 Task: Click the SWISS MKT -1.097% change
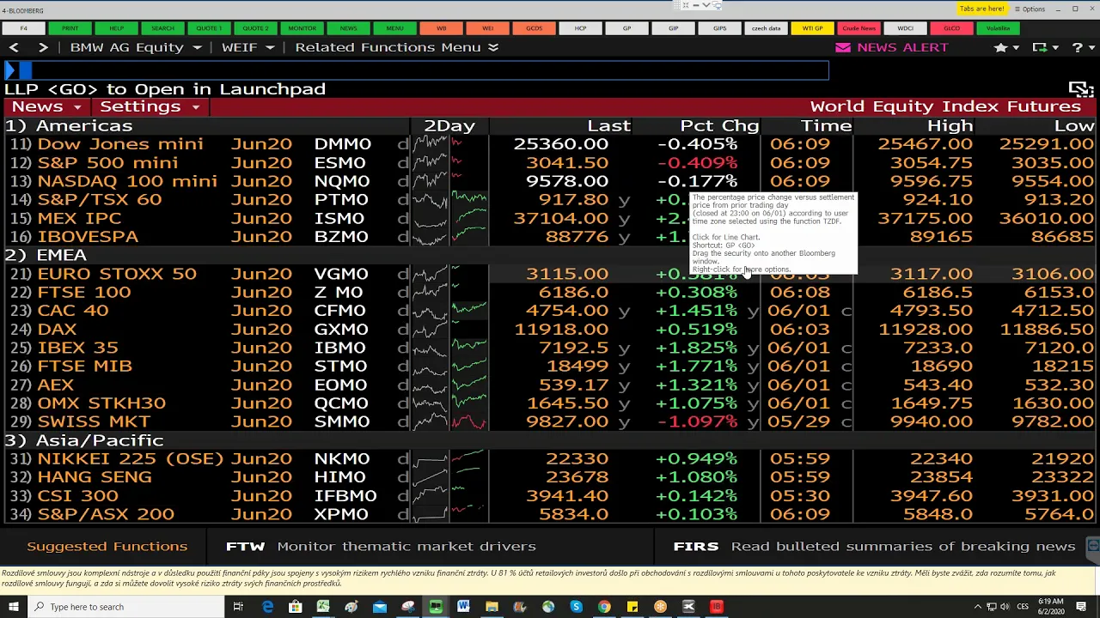pyautogui.click(x=696, y=422)
